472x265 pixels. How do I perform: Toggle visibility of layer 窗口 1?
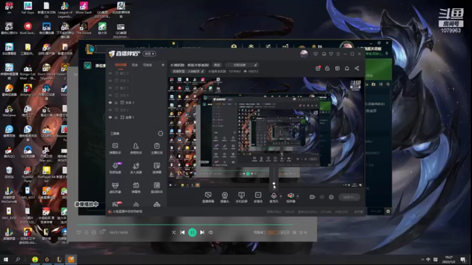[110, 88]
